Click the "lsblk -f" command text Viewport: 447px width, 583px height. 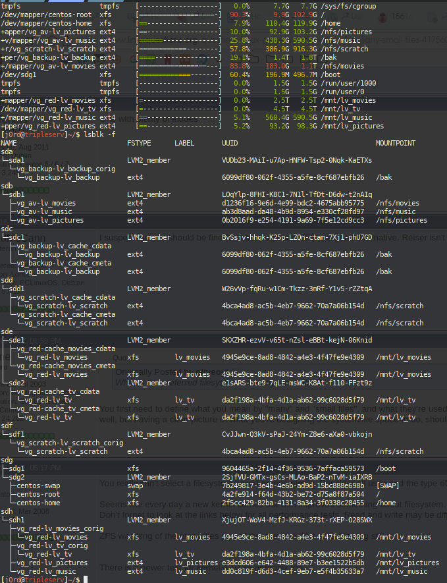click(x=99, y=134)
